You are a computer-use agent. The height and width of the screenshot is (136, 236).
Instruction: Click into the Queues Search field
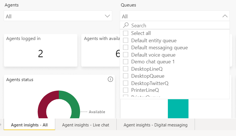tap(177, 25)
